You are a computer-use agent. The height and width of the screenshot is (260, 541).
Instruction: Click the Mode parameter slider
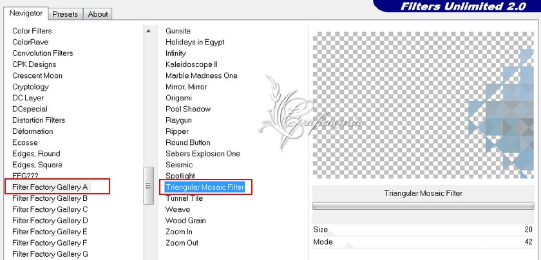pyautogui.click(x=423, y=242)
